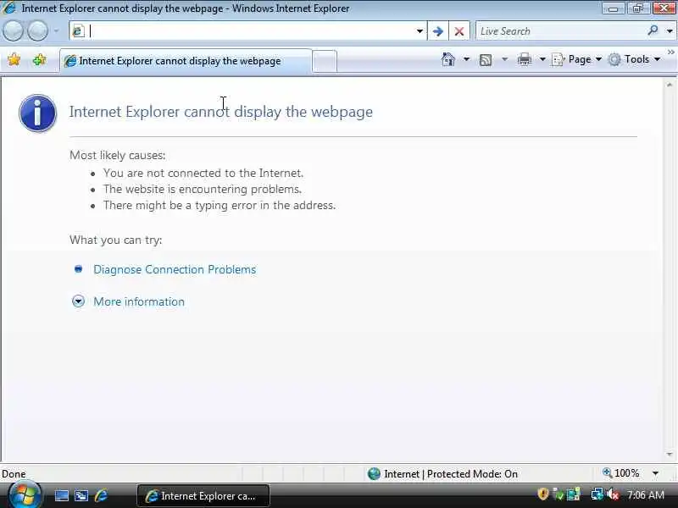
Task: Click the scrollbar up arrow
Action: click(670, 86)
